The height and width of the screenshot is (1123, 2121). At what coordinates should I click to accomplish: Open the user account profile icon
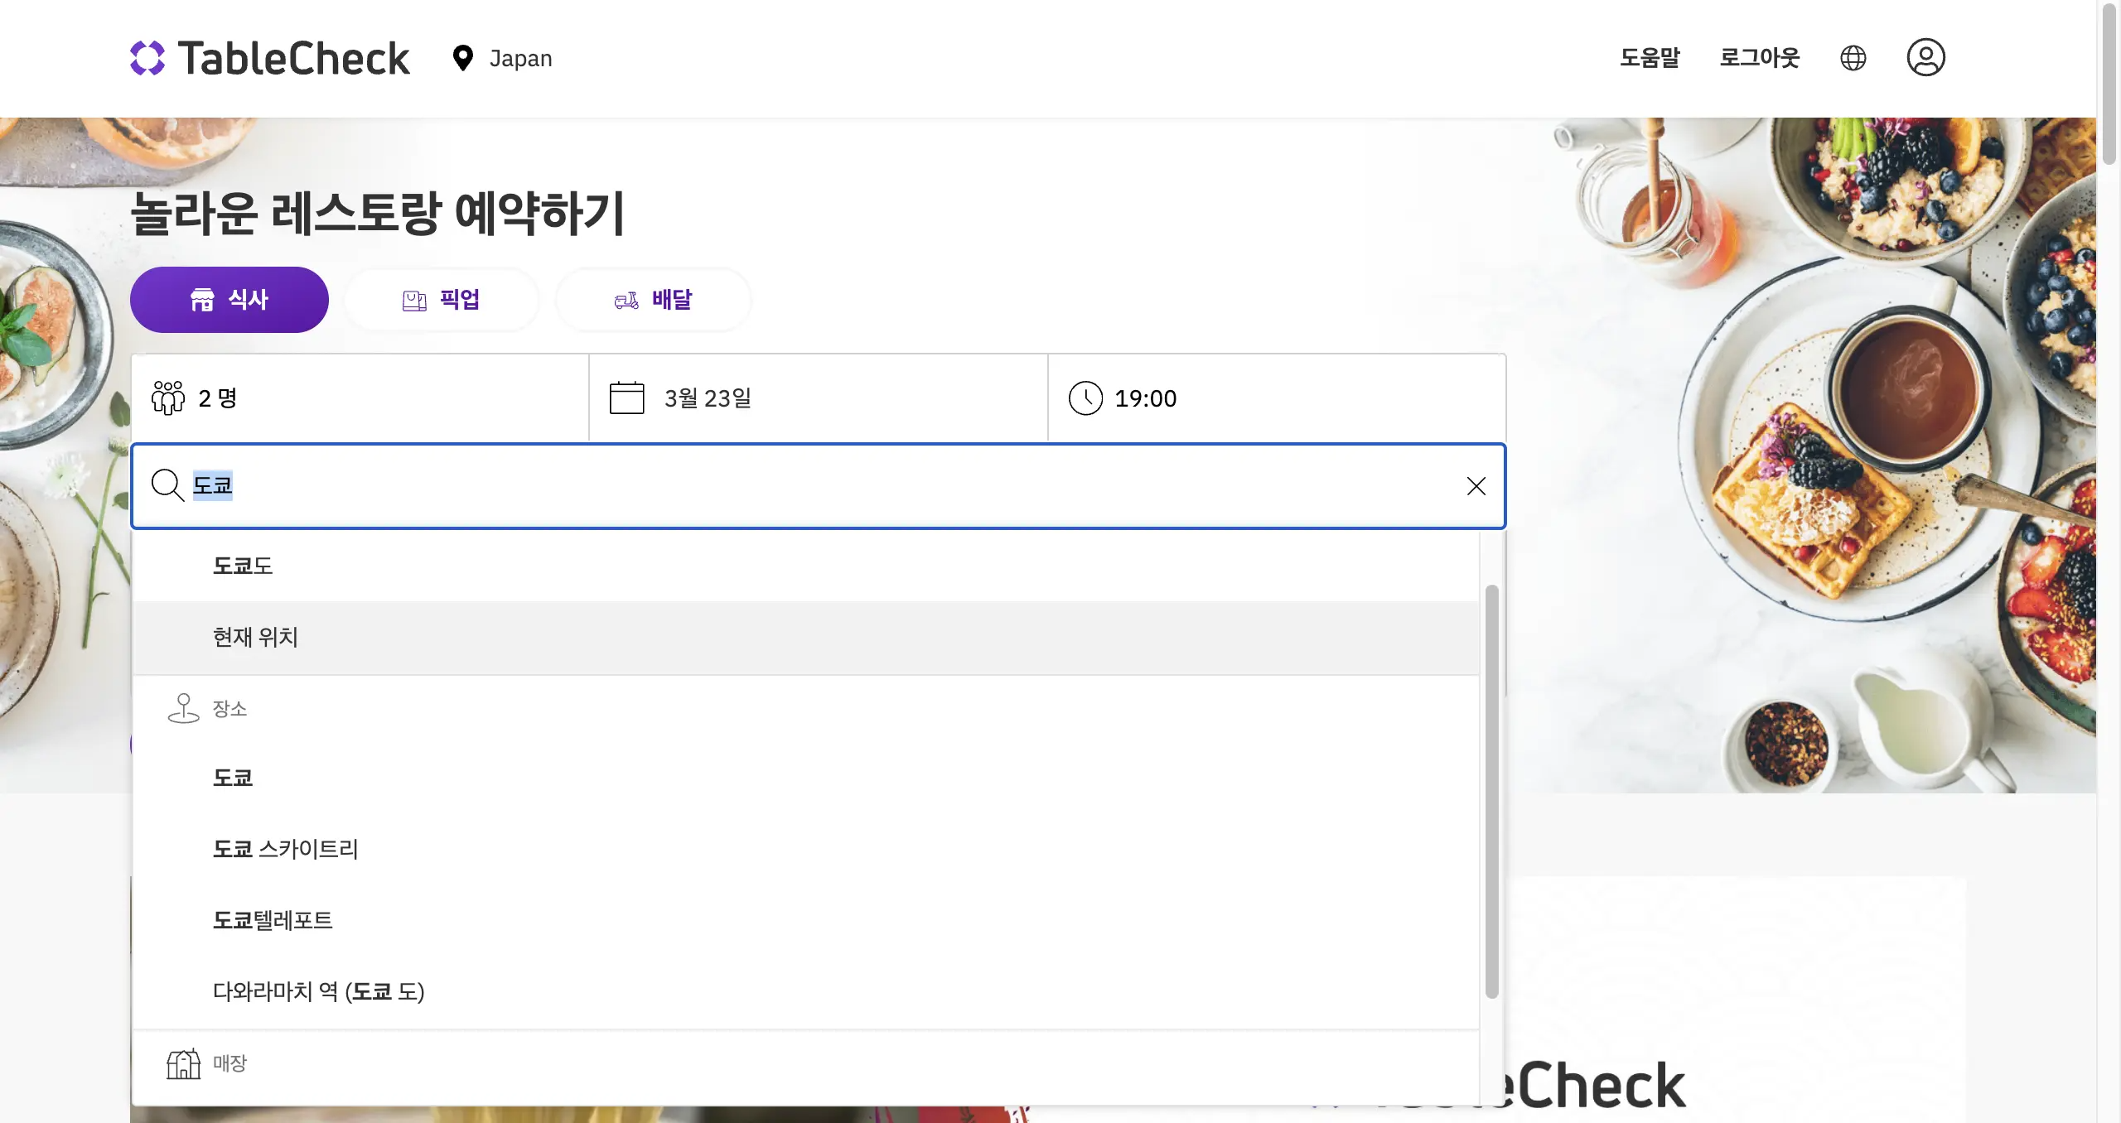point(1925,57)
